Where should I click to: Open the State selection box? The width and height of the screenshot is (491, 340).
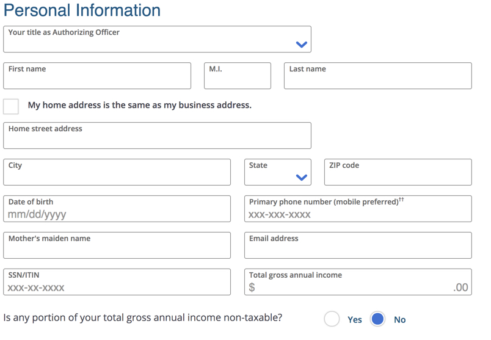(278, 172)
